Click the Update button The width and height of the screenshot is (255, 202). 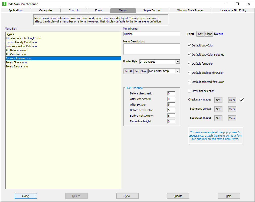click(178, 196)
